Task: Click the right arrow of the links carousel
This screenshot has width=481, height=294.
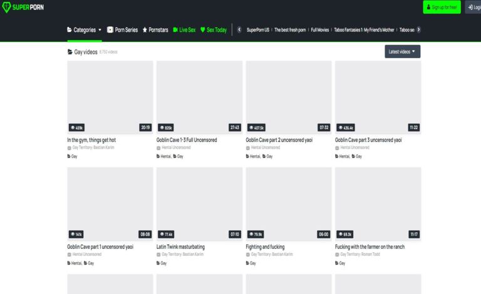Action: tap(418, 29)
